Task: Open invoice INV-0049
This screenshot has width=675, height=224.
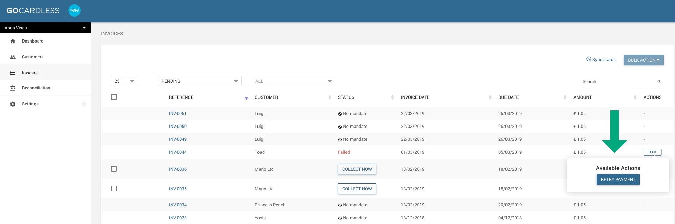Action: coord(178,139)
